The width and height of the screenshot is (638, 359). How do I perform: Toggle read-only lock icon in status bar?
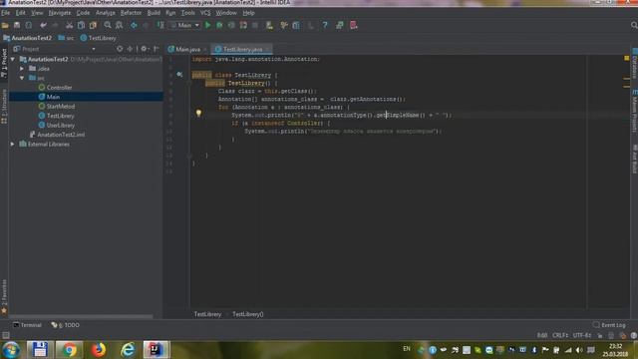pyautogui.click(x=600, y=335)
